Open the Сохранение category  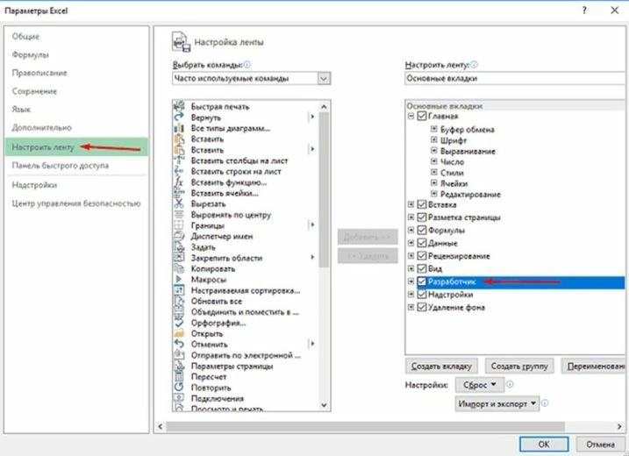click(x=34, y=91)
